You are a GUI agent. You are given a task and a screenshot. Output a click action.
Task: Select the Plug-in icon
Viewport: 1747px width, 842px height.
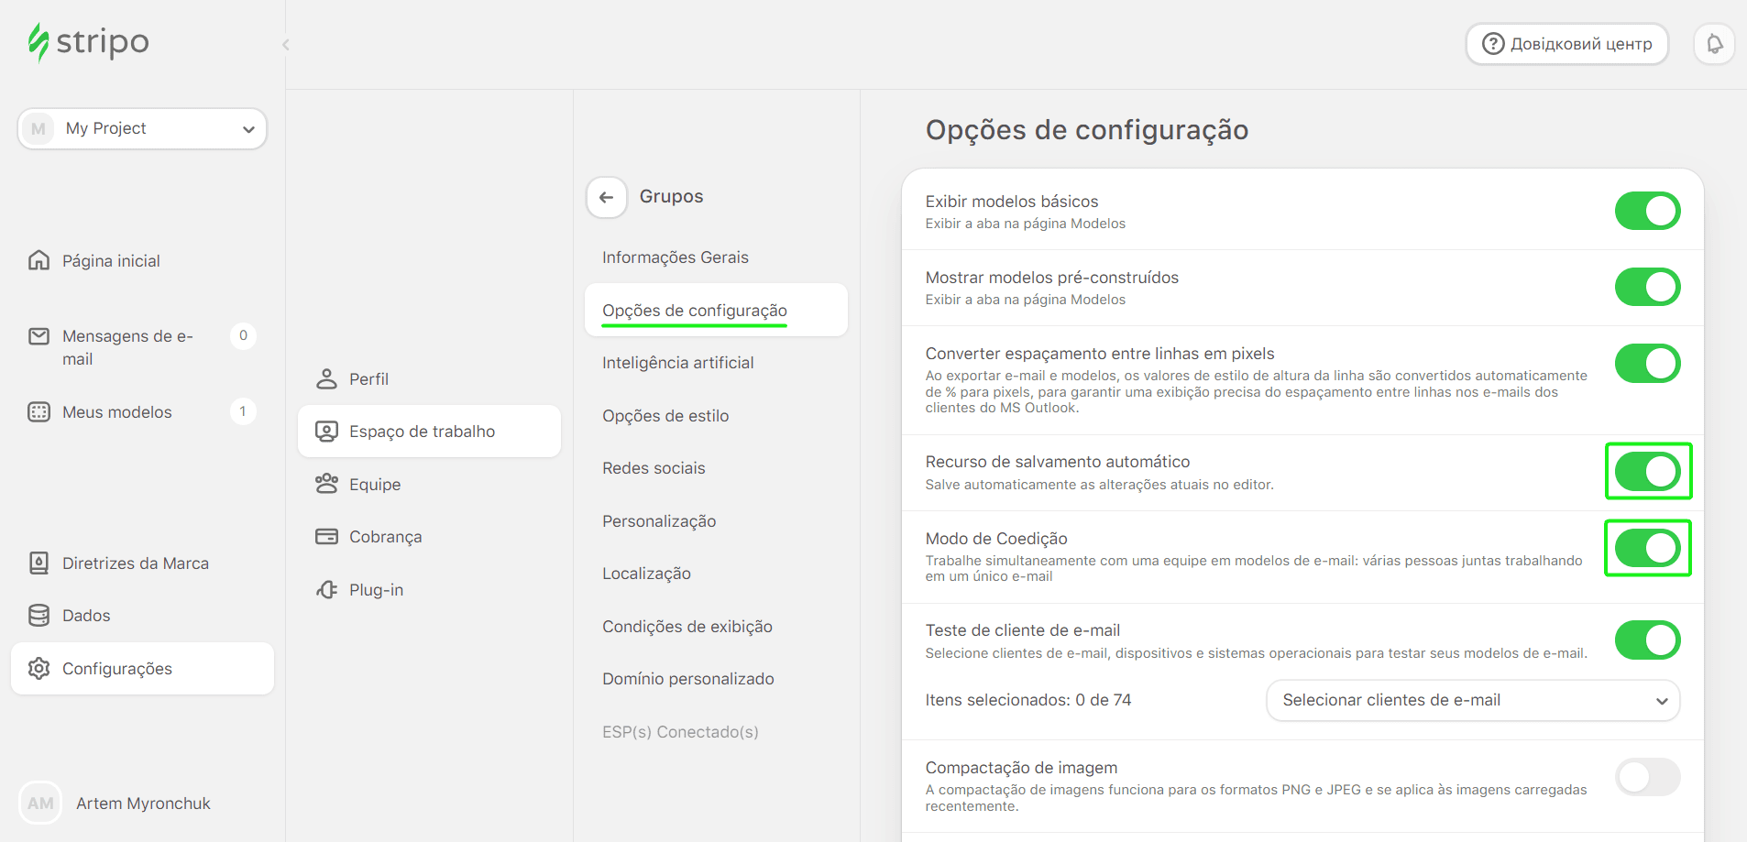tap(327, 589)
